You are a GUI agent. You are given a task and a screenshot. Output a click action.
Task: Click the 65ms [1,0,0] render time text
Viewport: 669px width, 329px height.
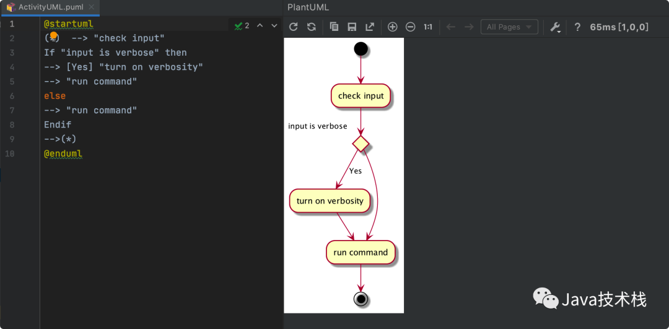(619, 27)
